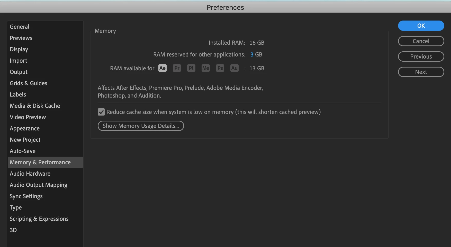This screenshot has height=247, width=451.
Task: Open the Audio Output Mapping category
Action: tap(45, 185)
